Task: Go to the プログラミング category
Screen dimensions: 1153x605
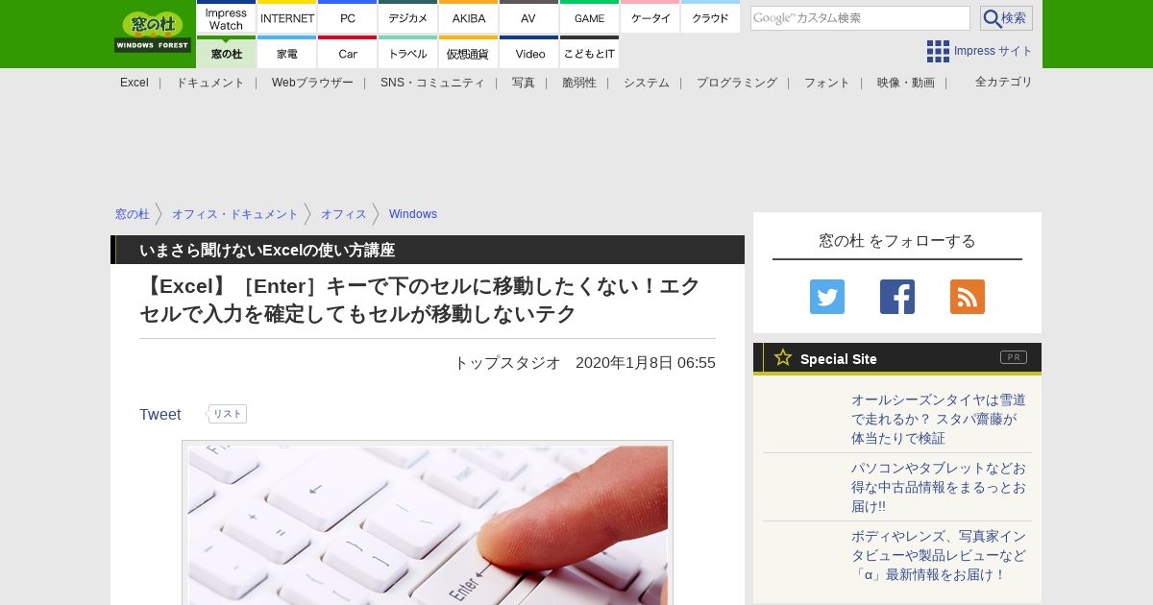Action: pos(737,83)
